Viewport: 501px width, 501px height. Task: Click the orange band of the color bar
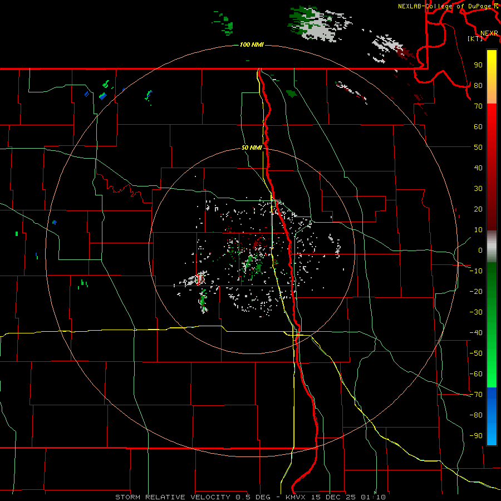(x=492, y=95)
